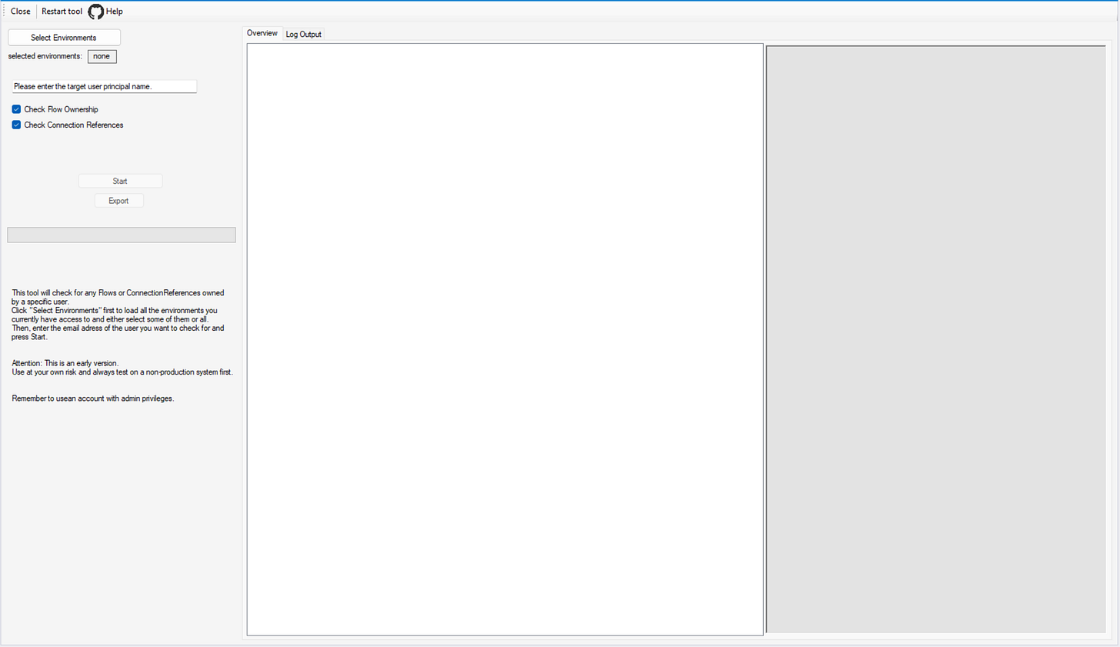Switch to the Overview tab
This screenshot has height=647, width=1120.
tap(262, 33)
